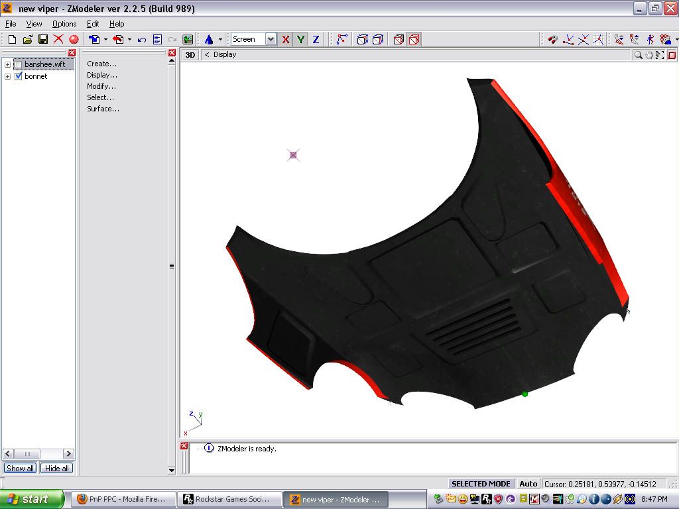
Task: Click the Undo arrow icon
Action: point(142,40)
